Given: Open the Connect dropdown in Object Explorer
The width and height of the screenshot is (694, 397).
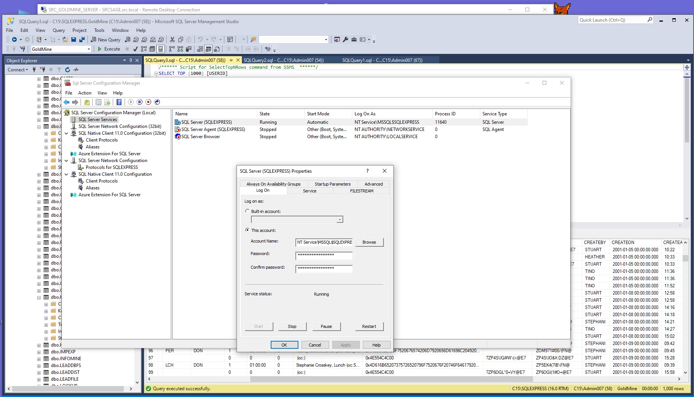Looking at the screenshot, I should coord(17,69).
